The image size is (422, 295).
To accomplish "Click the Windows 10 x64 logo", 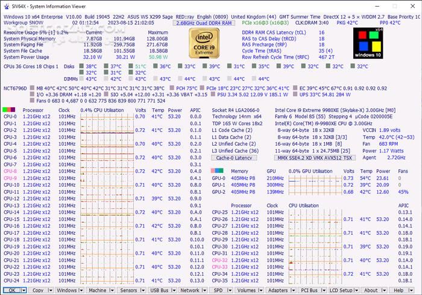I will [x=368, y=43].
